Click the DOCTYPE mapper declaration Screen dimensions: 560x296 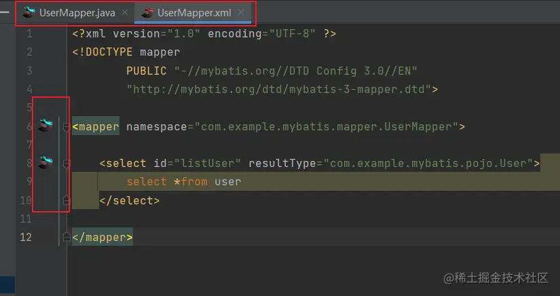pos(126,52)
